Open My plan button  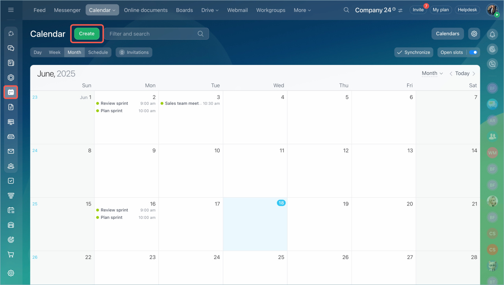pyautogui.click(x=441, y=10)
